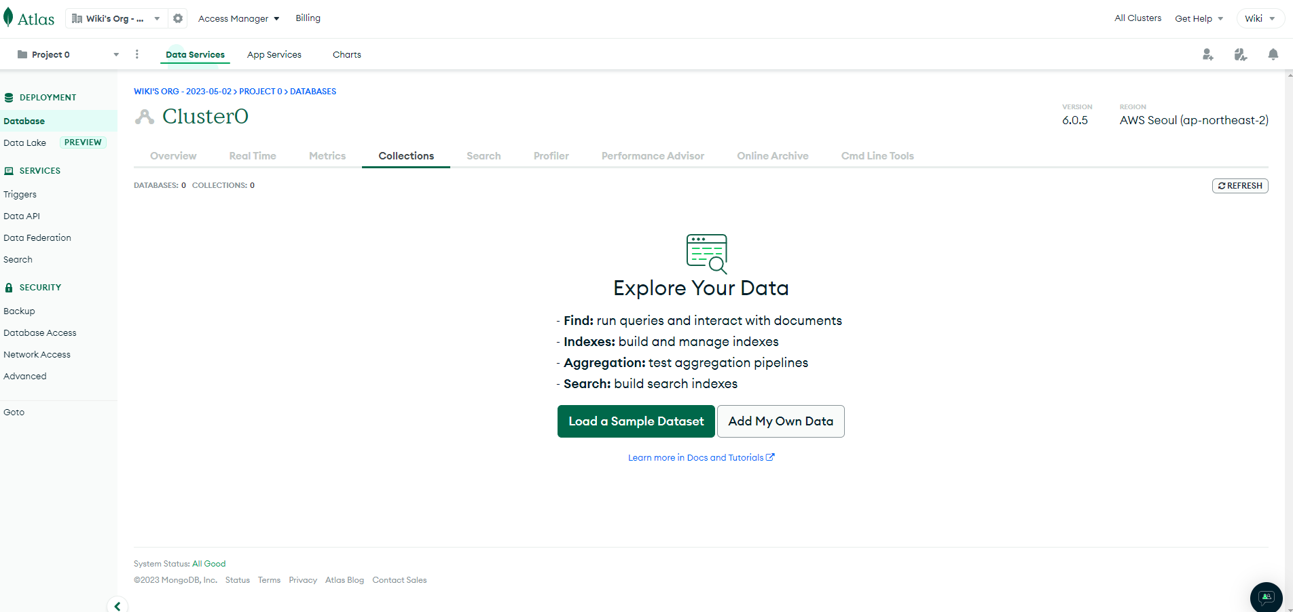This screenshot has height=612, width=1293.
Task: Open Search under Services in sidebar
Action: coord(18,260)
